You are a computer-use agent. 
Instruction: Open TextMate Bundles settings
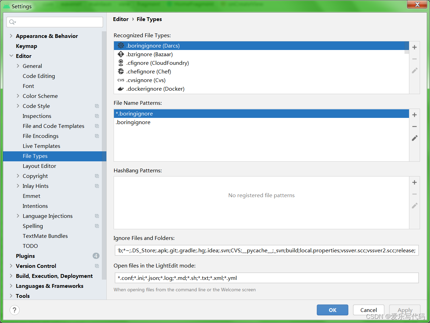coord(45,236)
